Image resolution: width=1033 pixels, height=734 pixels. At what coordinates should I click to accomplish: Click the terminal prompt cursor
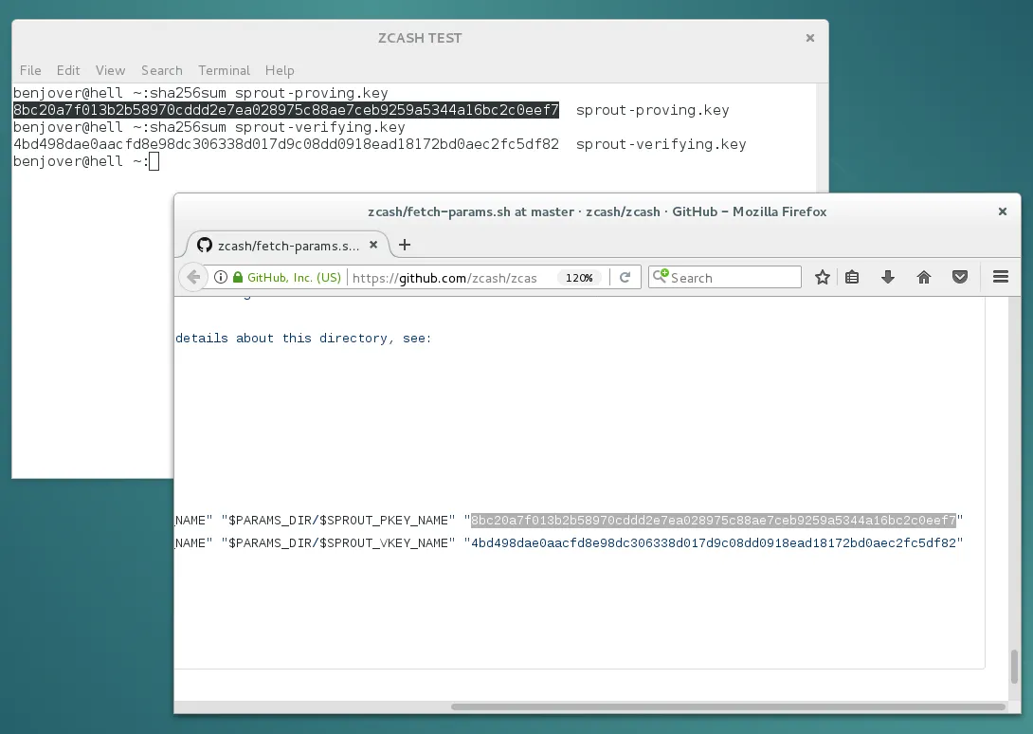(154, 161)
